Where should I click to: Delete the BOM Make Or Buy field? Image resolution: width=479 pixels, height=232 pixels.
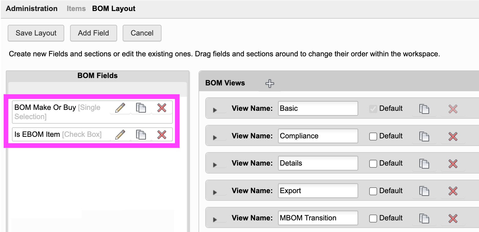[x=162, y=108]
